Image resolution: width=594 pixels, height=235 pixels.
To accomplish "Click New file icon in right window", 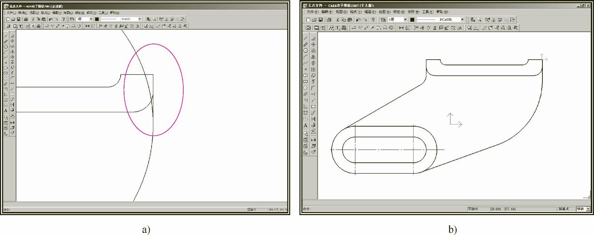I will click(x=308, y=20).
